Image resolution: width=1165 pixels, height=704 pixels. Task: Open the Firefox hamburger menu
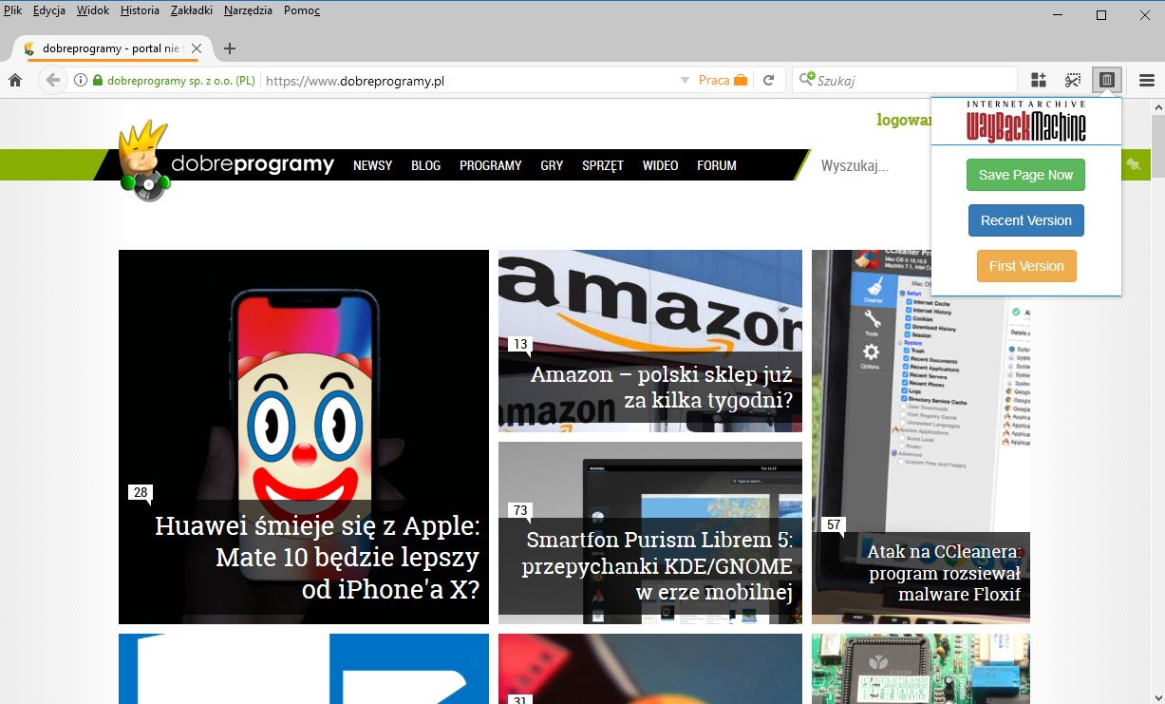1146,81
